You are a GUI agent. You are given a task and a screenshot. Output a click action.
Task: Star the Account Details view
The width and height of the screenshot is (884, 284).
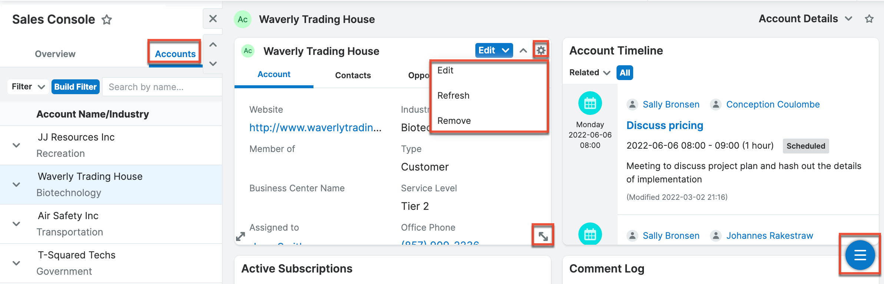868,18
